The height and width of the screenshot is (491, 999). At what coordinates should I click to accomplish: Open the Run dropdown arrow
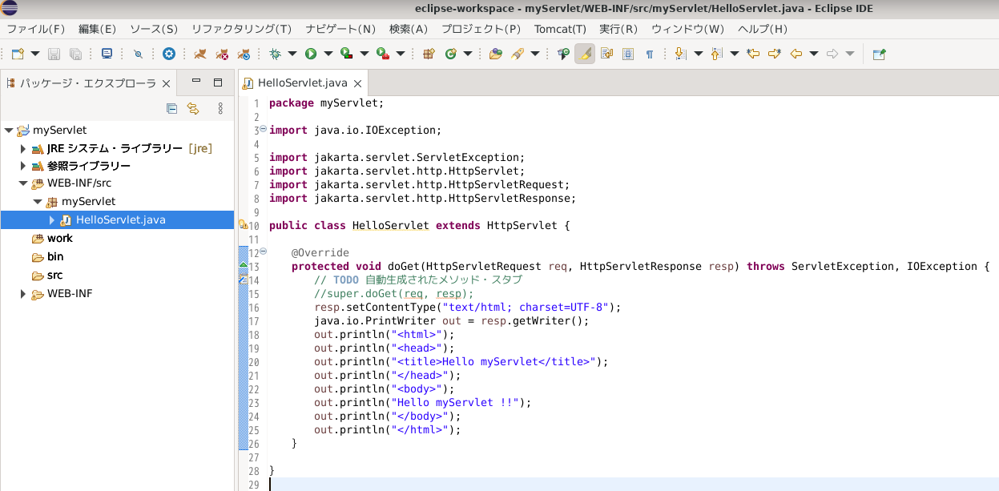[x=328, y=54]
